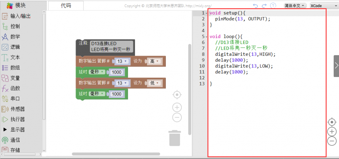Open the help question mark icon
339x159 pixels.
(273, 6)
